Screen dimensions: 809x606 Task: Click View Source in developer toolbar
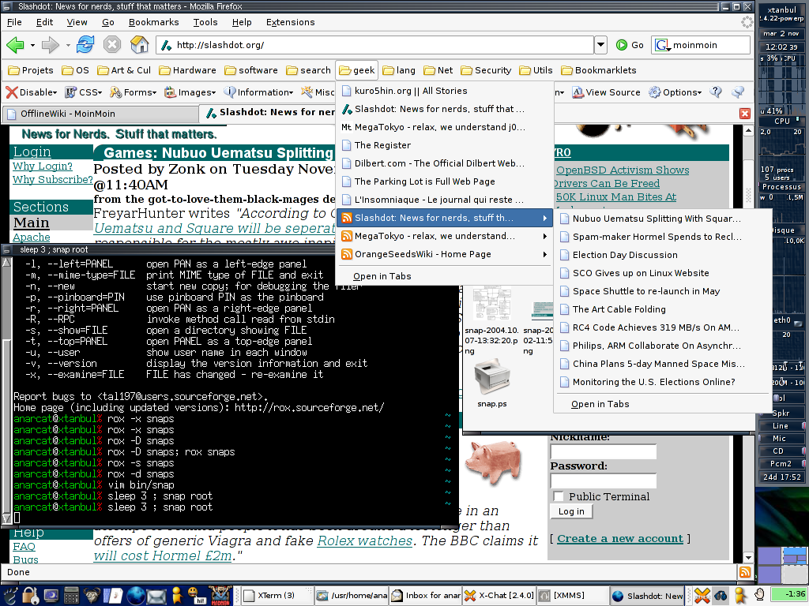[606, 92]
